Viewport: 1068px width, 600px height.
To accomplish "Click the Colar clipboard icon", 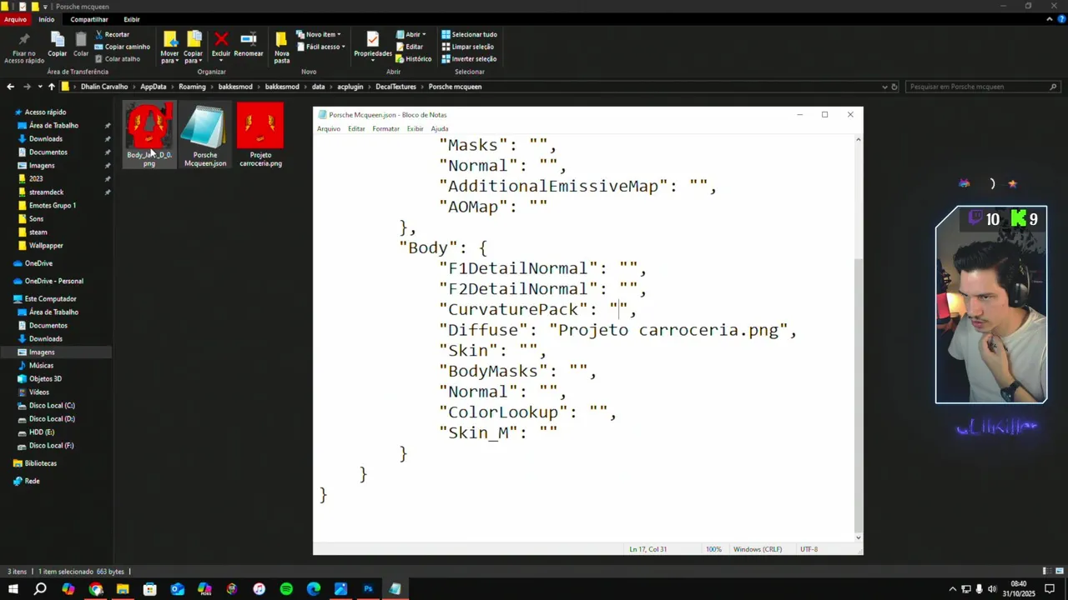I will click(x=81, y=39).
